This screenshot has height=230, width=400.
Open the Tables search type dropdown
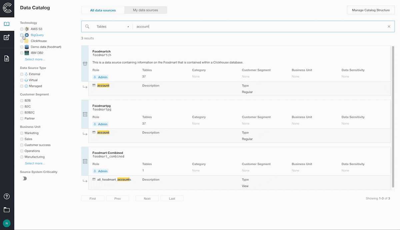(x=112, y=27)
